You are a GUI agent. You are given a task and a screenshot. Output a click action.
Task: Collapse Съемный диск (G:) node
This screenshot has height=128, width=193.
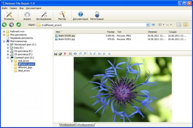tap(8, 58)
